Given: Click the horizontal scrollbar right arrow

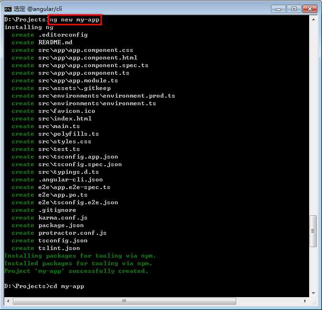Looking at the screenshot, I should 305,301.
